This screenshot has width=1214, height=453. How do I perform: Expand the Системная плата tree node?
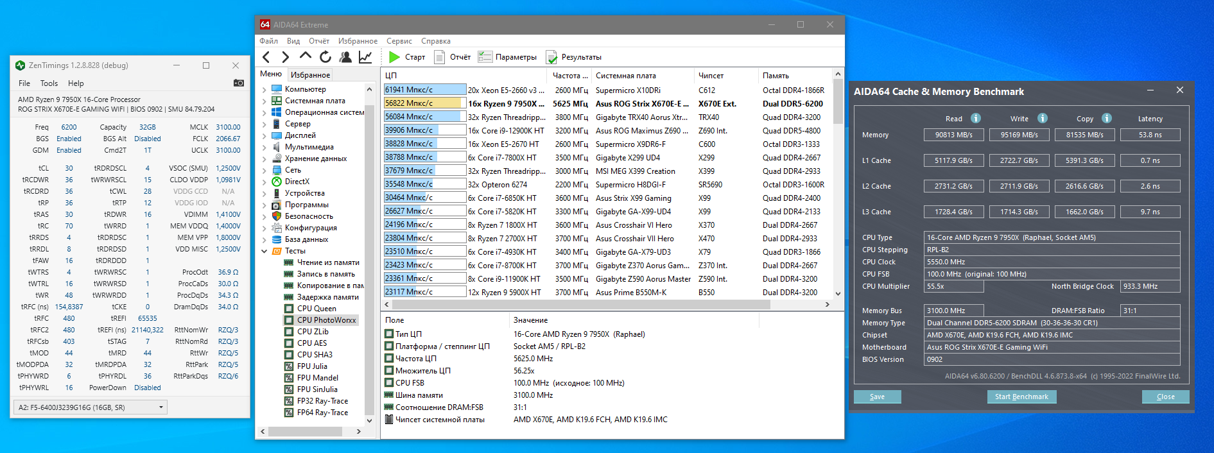(264, 101)
